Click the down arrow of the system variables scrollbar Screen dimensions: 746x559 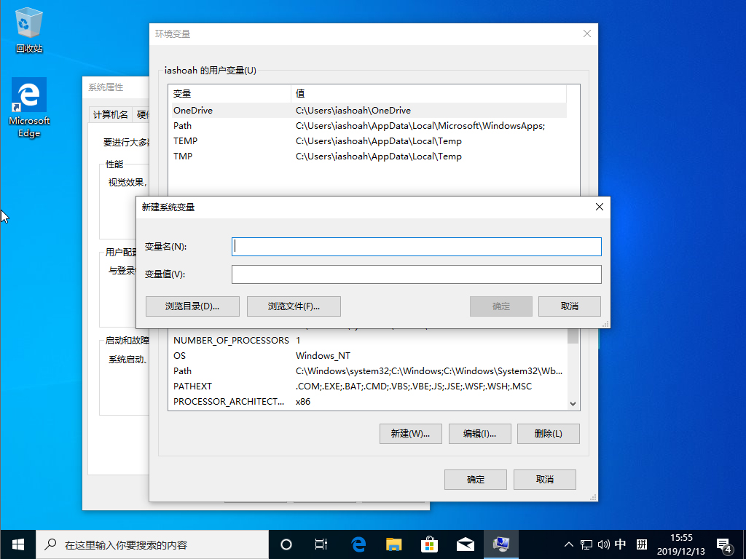[x=573, y=403]
